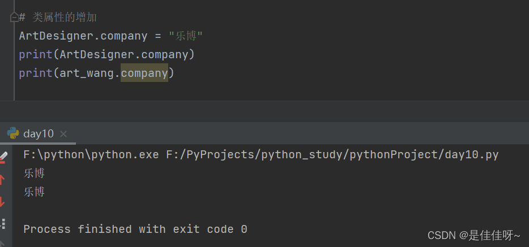Click 'Process finished with exit code 0'
Screen dimensions: 529x247
[135, 229]
